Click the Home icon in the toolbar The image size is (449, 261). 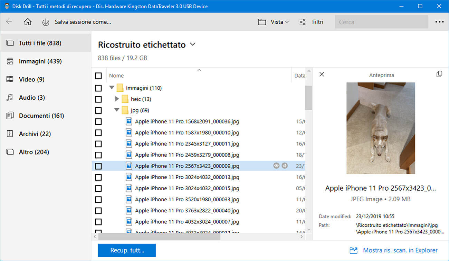[28, 21]
